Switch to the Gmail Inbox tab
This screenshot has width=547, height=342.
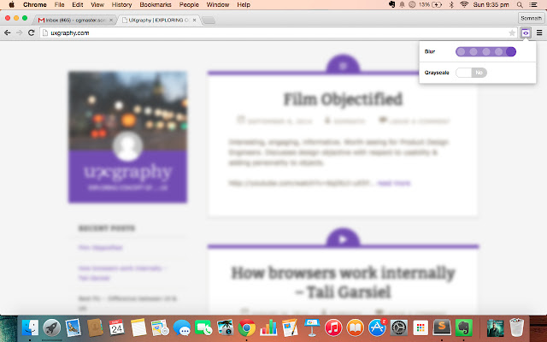coord(74,21)
